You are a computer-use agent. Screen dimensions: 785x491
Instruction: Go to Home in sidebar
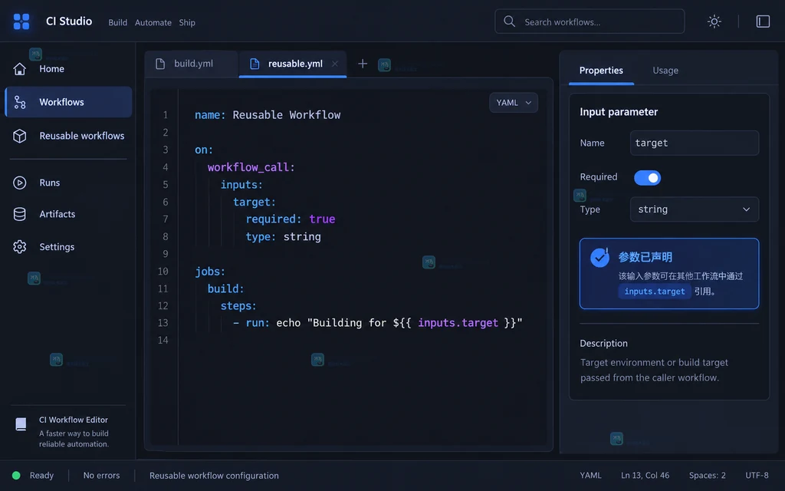click(68, 68)
